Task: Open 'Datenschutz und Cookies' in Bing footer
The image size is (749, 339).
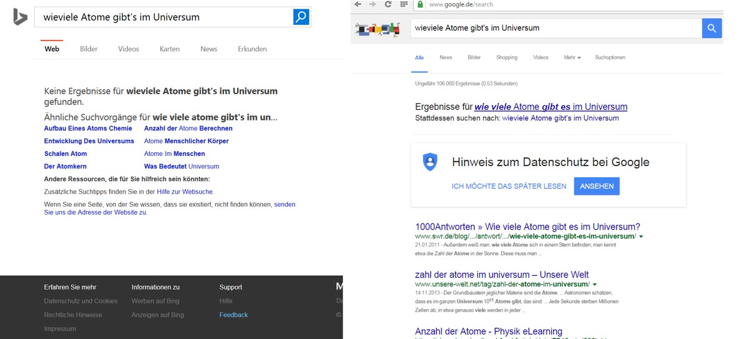Action: (x=81, y=301)
